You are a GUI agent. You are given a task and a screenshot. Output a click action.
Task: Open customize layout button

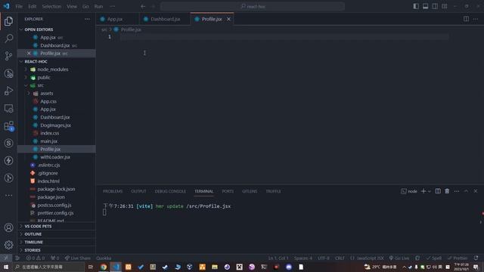tap(445, 6)
